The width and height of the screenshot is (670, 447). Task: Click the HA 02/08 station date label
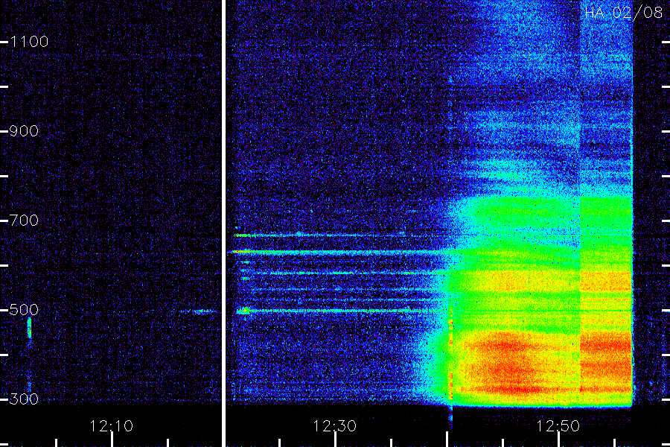click(x=623, y=13)
